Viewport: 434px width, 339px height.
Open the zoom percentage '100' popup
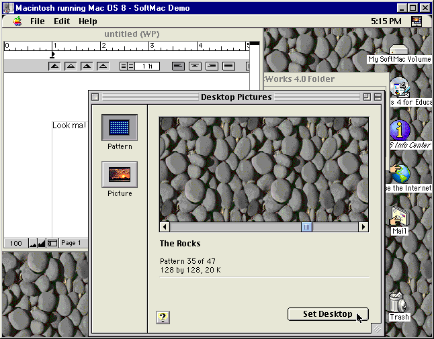(x=15, y=243)
